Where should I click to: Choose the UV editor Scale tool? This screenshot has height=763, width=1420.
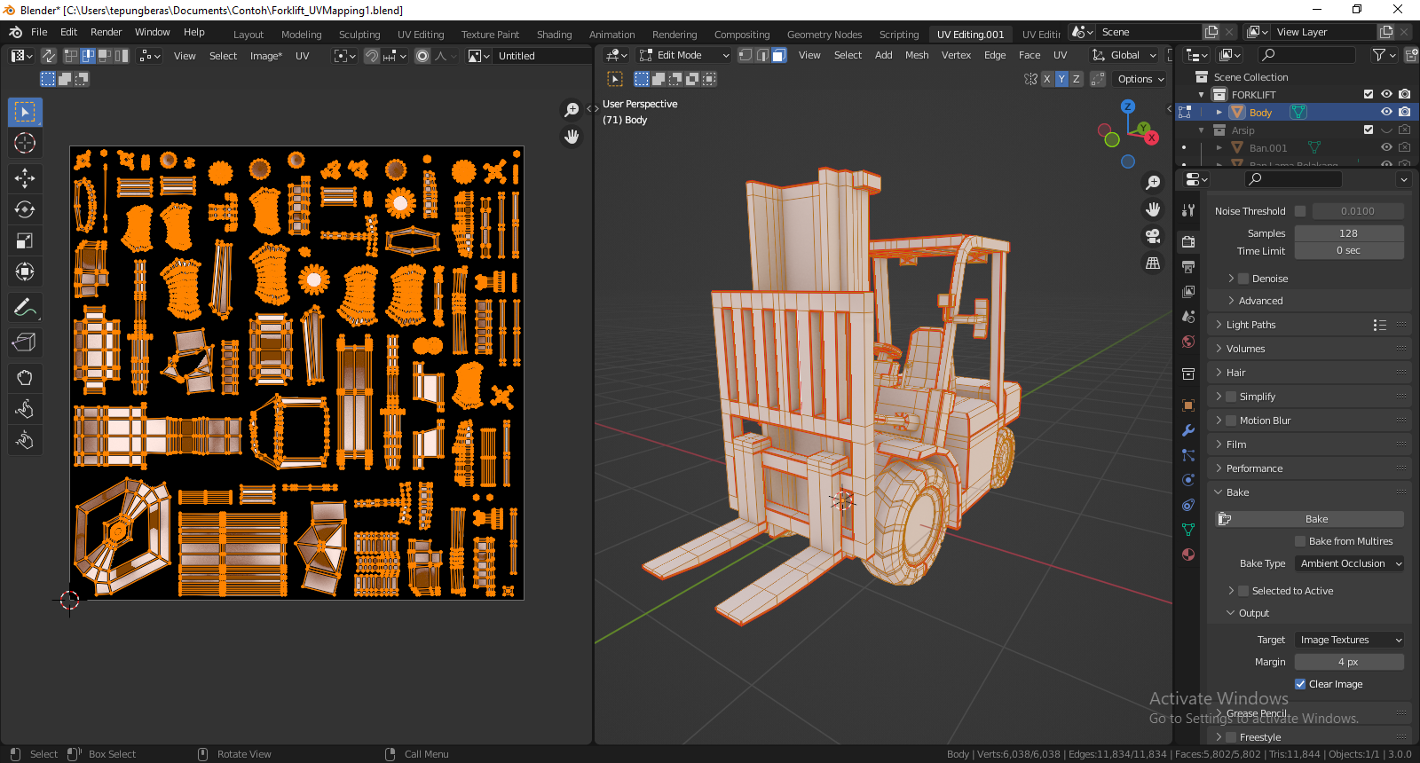click(x=25, y=240)
